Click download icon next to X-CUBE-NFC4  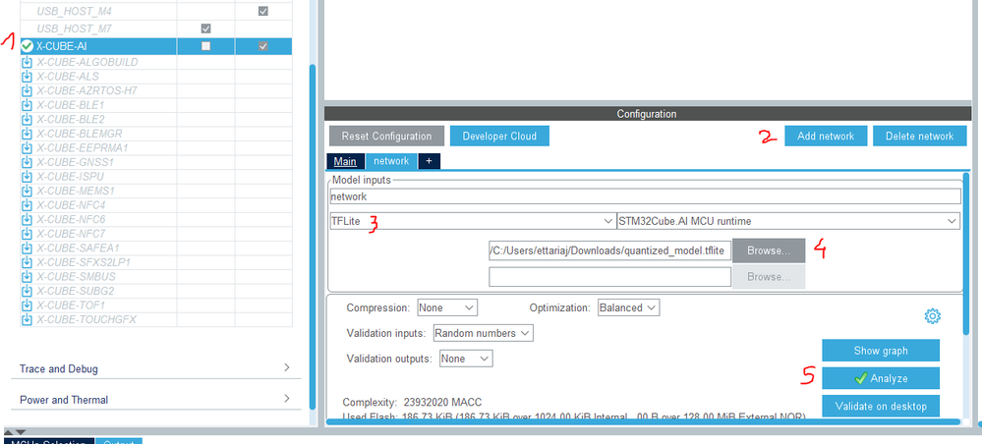pos(27,204)
